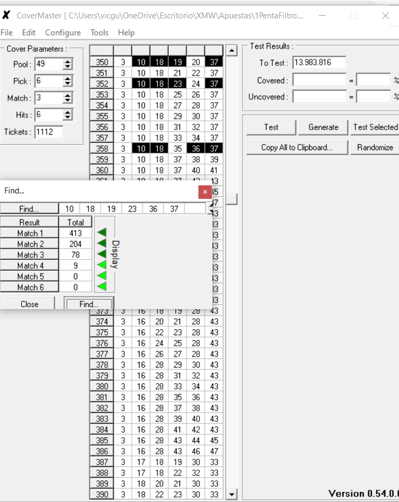Screen dimensions: 399x502
Task: Click the Covered percentage field
Action: 374,80
